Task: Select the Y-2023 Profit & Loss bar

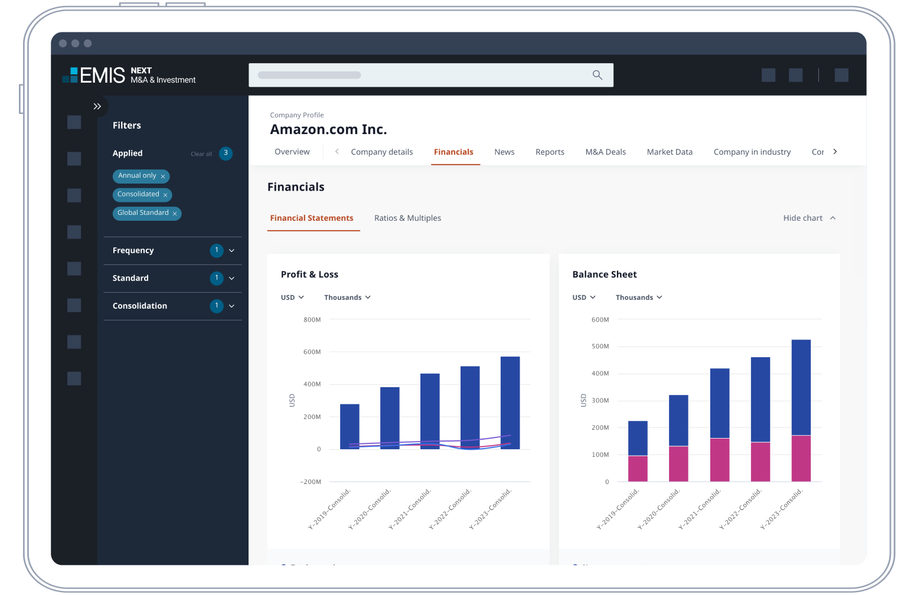Action: (510, 401)
